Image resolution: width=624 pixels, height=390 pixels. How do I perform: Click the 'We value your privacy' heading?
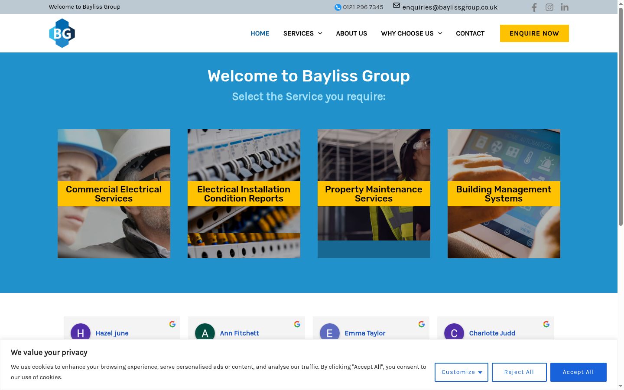pyautogui.click(x=49, y=352)
